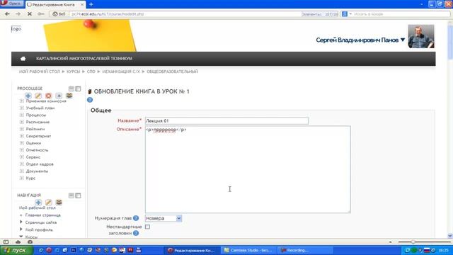
Task: Click the pencil edit icon in PROCOLLEGE block
Action: (38, 96)
